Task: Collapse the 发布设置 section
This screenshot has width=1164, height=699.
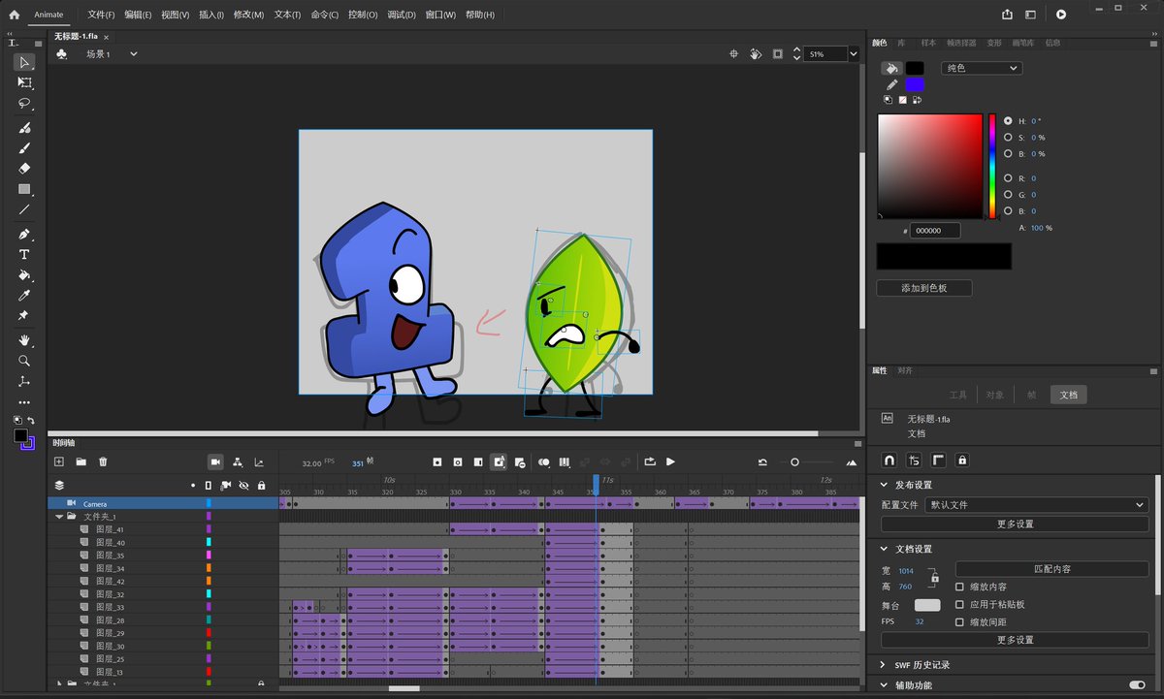Action: pos(884,485)
